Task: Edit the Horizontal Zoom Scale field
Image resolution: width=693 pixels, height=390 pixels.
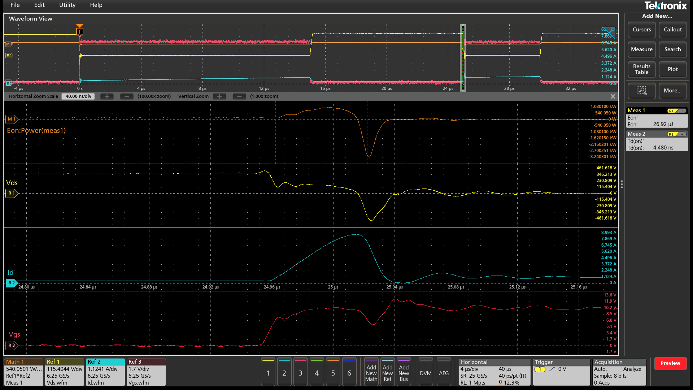Action: point(78,96)
